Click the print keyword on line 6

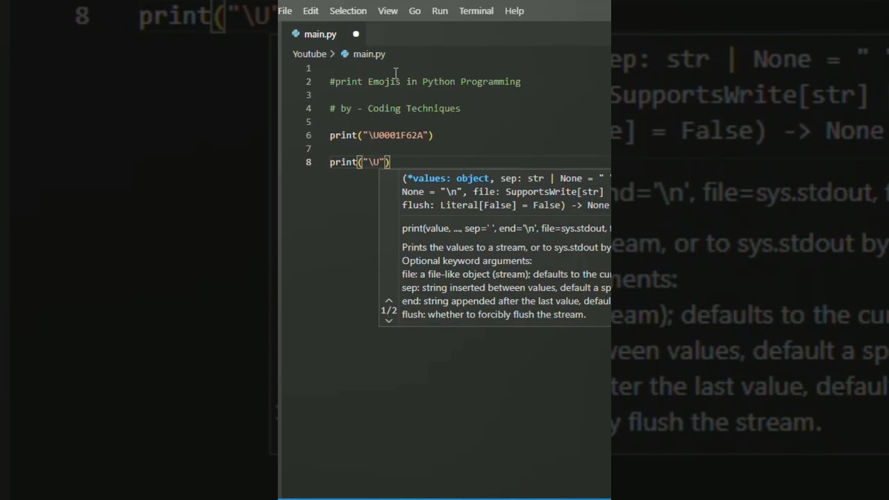[x=343, y=135]
